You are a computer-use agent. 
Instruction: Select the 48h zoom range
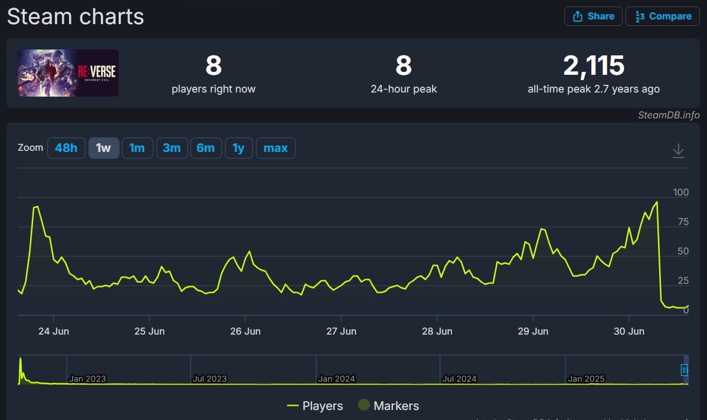66,148
